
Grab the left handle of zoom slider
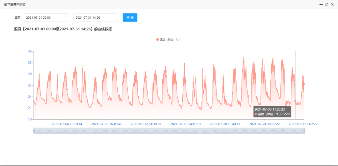(x=34, y=131)
